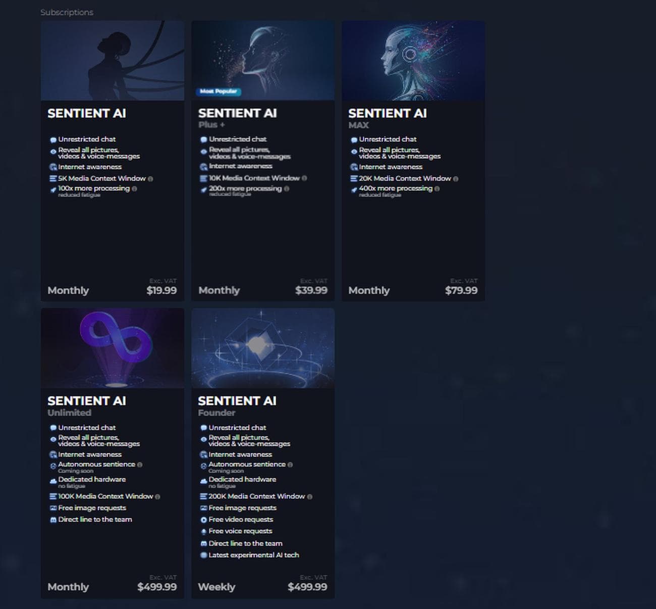Click info icon next to 100x more processing

click(134, 189)
